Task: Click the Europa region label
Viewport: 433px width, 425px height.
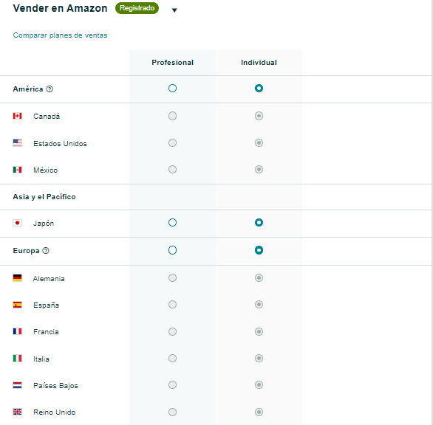Action: pos(27,251)
